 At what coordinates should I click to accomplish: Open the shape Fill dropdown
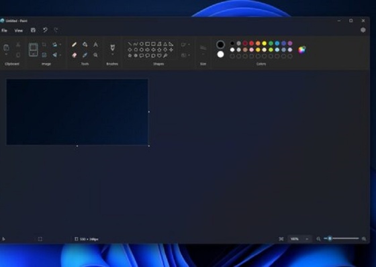[185, 55]
